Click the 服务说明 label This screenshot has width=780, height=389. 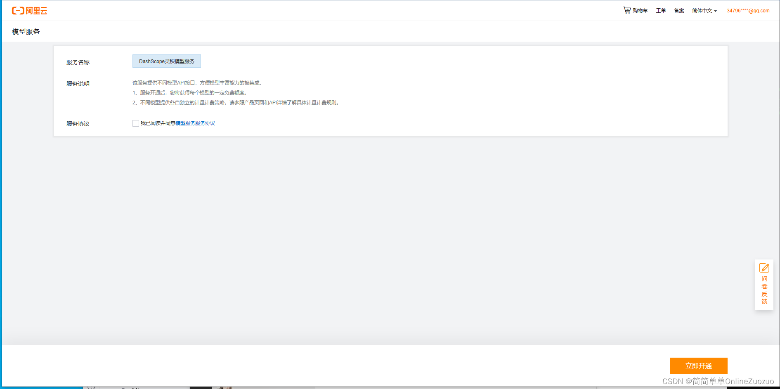point(78,84)
